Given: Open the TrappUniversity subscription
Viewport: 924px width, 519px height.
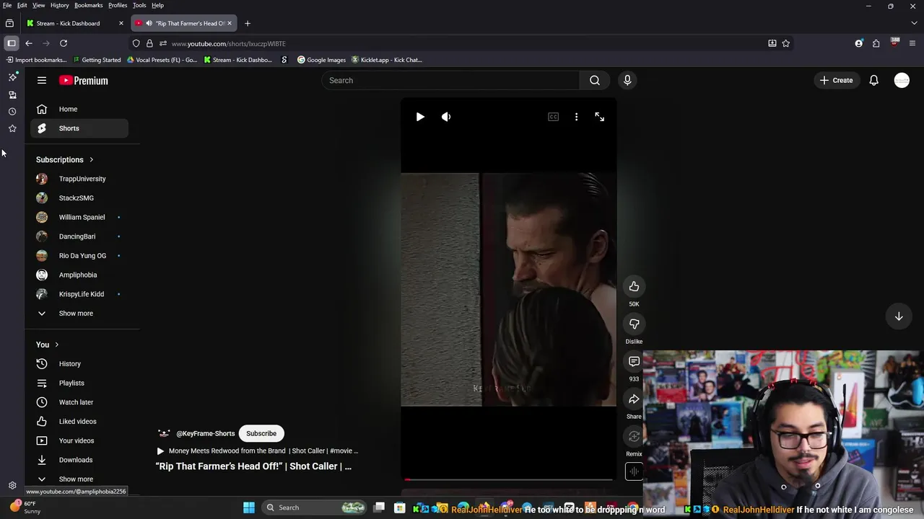Looking at the screenshot, I should point(79,179).
